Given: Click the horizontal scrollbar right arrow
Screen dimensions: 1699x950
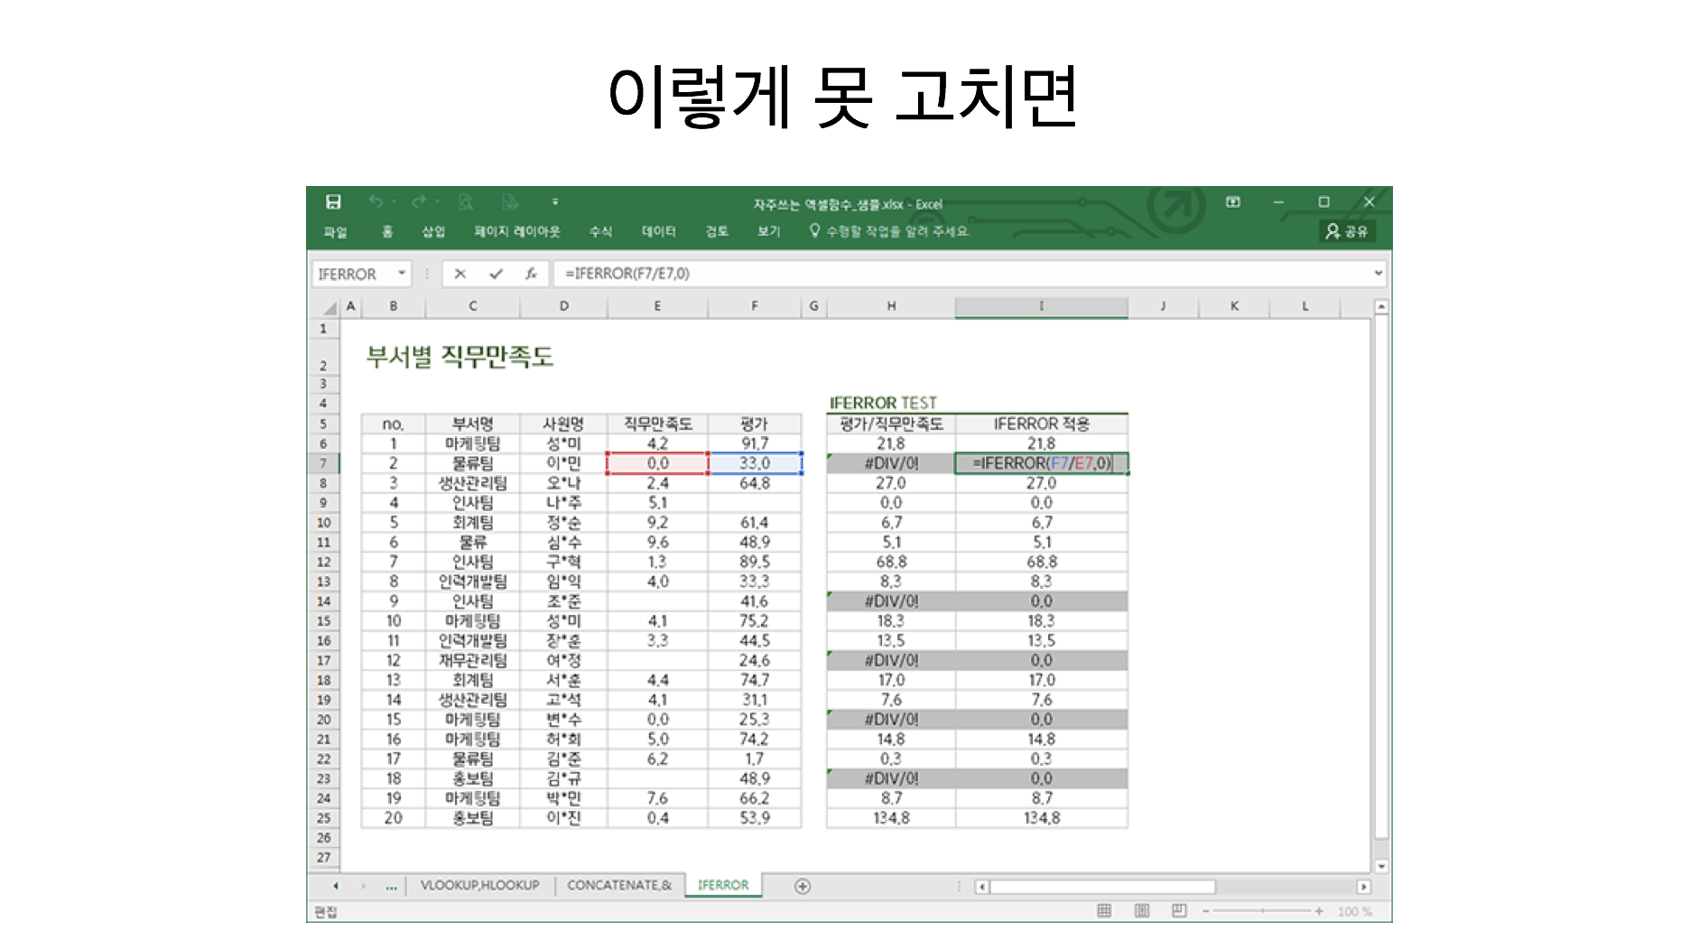Looking at the screenshot, I should point(1364,887).
